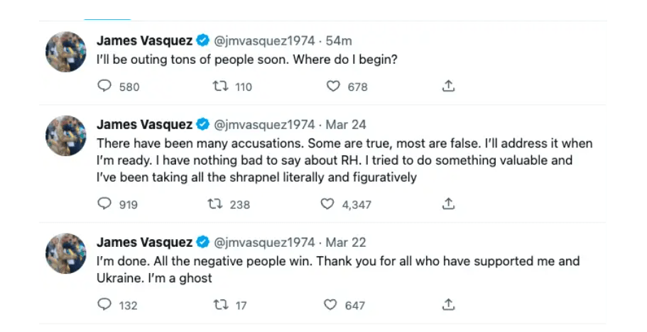
Task: Open the avatar on the Mar 24 tweet
Action: (66, 135)
